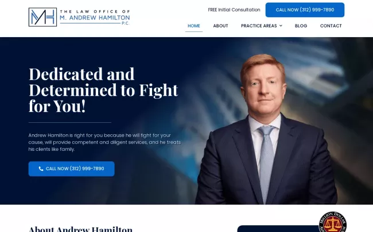This screenshot has height=232, width=373.
Task: Click the About Andrew Hamilton heading
Action: (80, 229)
